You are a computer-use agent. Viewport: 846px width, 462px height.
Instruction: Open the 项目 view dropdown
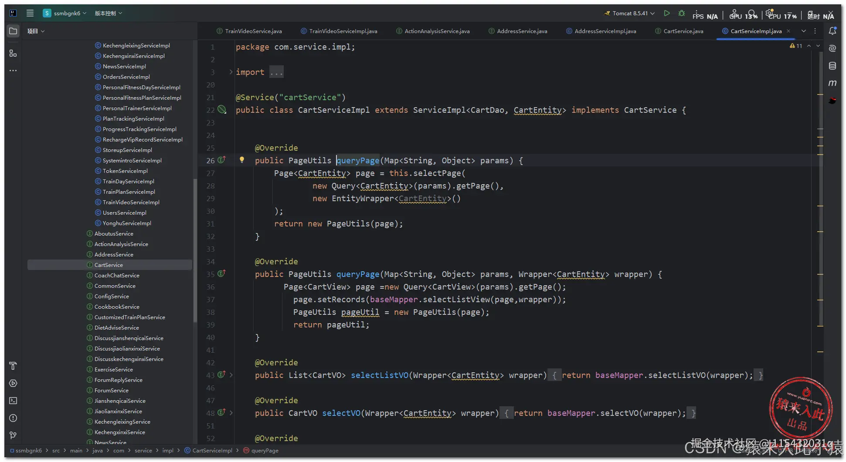point(36,31)
